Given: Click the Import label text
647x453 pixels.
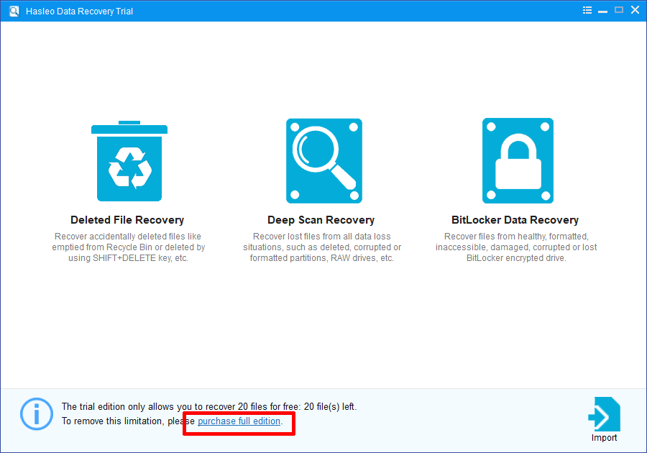Looking at the screenshot, I should point(604,438).
